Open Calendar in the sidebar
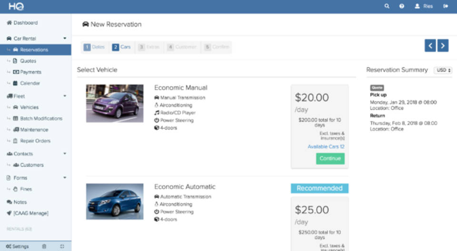 click(30, 83)
